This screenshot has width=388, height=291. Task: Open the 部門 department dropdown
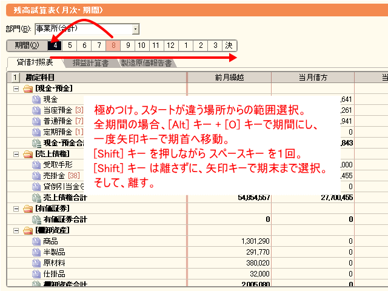point(136,28)
